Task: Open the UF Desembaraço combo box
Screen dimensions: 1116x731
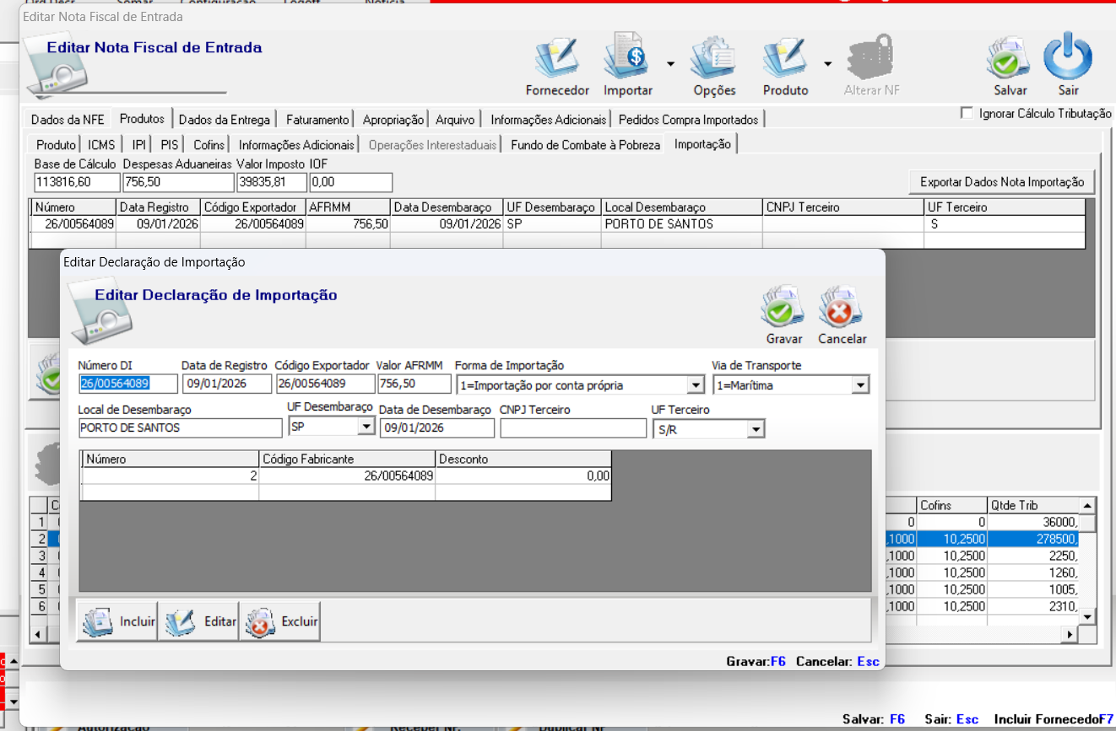Action: pos(366,427)
